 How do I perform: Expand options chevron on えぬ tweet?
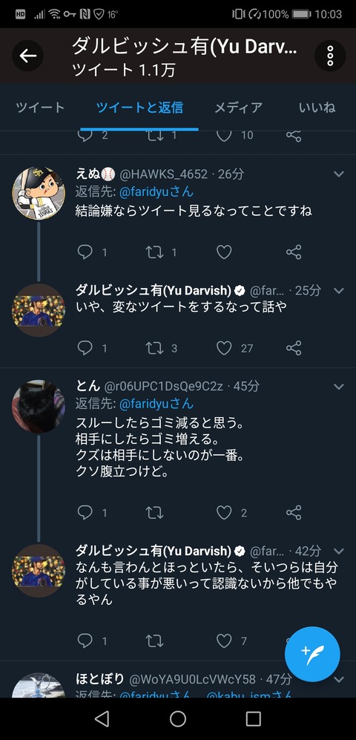(338, 174)
